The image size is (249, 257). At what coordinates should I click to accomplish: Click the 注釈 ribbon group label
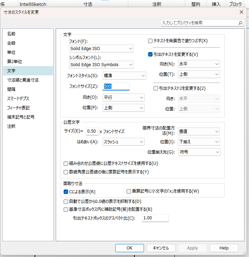[x=157, y=4]
